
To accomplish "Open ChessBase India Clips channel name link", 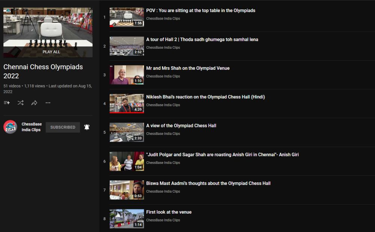I will (32, 127).
